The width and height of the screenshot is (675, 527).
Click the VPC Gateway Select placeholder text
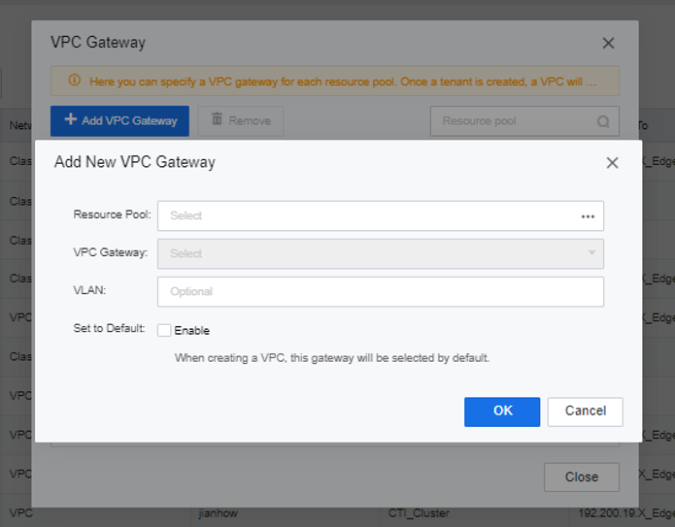click(x=186, y=253)
